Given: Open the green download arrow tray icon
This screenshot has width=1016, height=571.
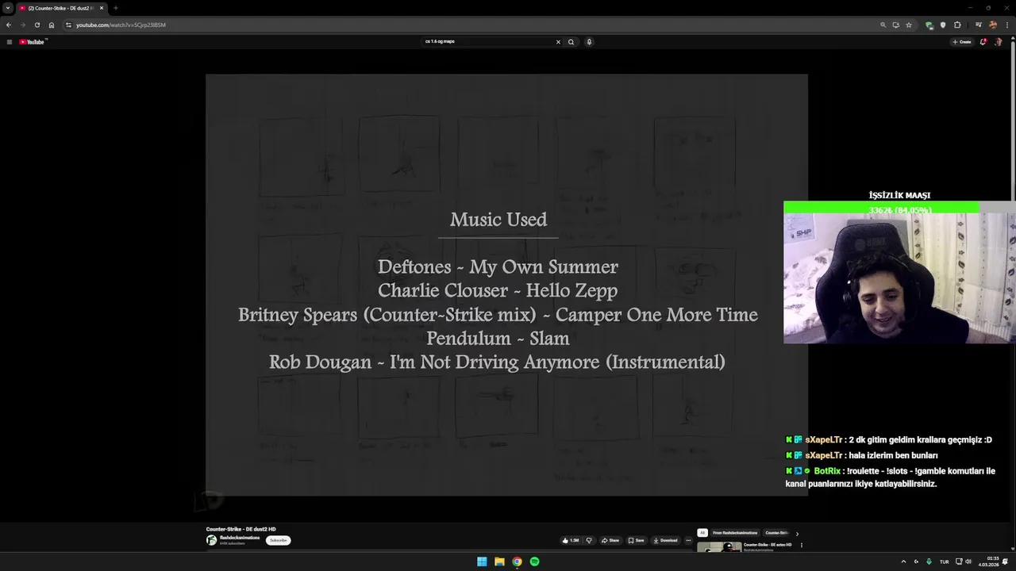Looking at the screenshot, I should 929,561.
